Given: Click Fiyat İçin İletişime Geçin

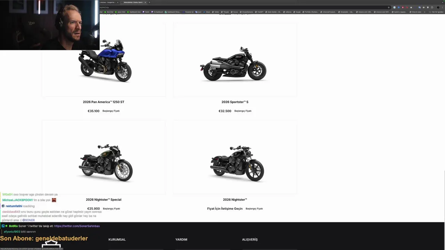Looking at the screenshot, I should point(225,209).
